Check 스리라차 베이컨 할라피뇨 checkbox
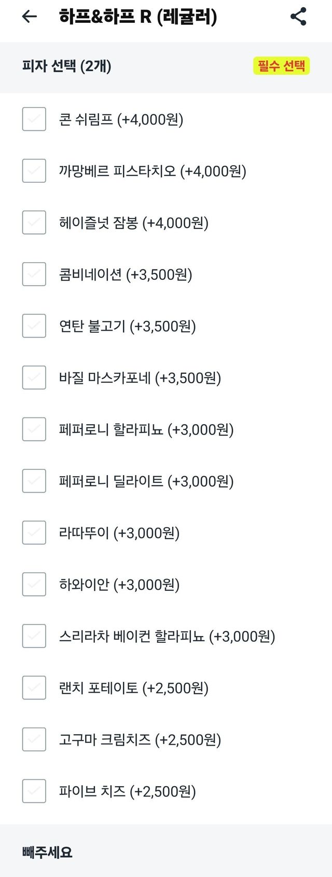The image size is (332, 877). [x=34, y=636]
